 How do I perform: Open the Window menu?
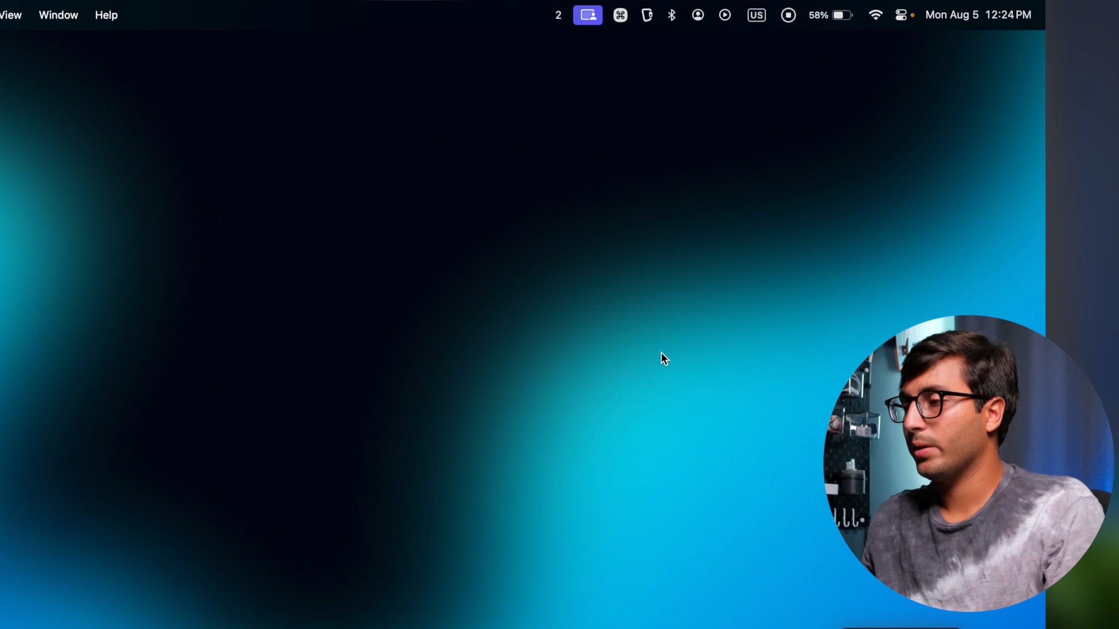point(58,15)
